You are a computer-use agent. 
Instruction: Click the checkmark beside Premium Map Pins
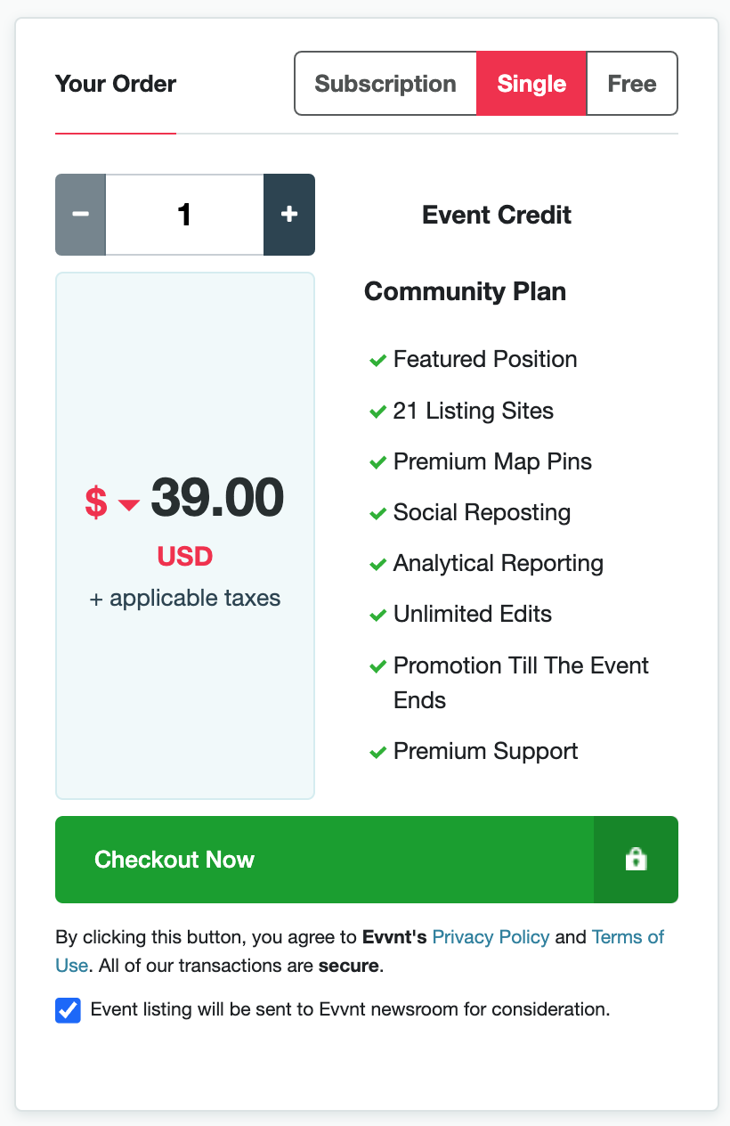pyautogui.click(x=377, y=462)
